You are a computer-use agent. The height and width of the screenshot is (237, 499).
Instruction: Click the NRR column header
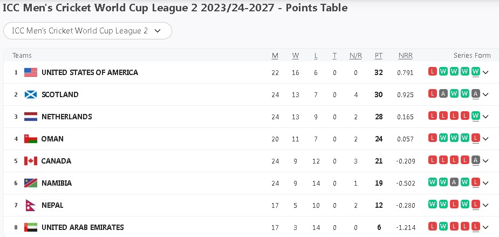(405, 56)
